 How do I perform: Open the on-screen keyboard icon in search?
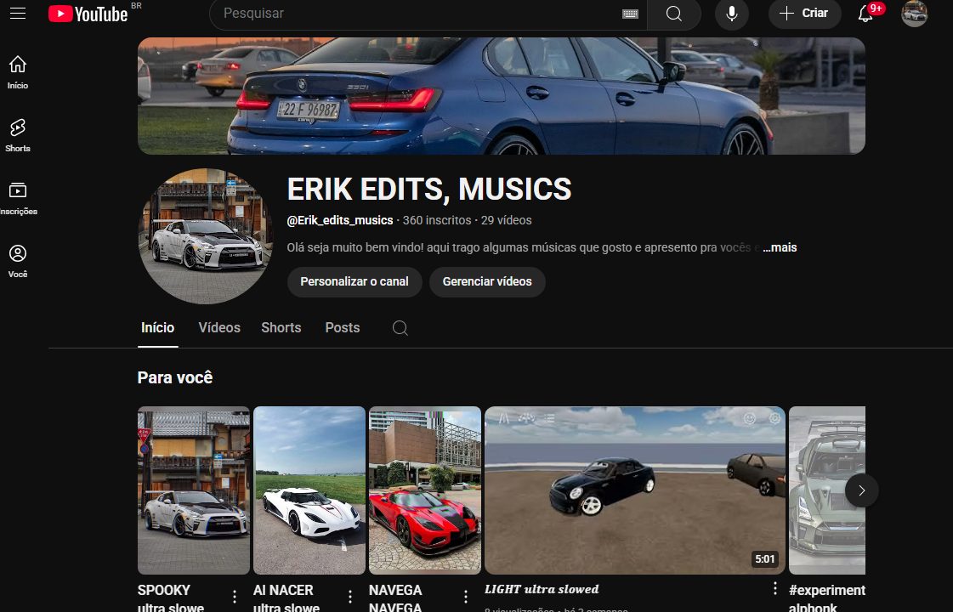(x=630, y=14)
